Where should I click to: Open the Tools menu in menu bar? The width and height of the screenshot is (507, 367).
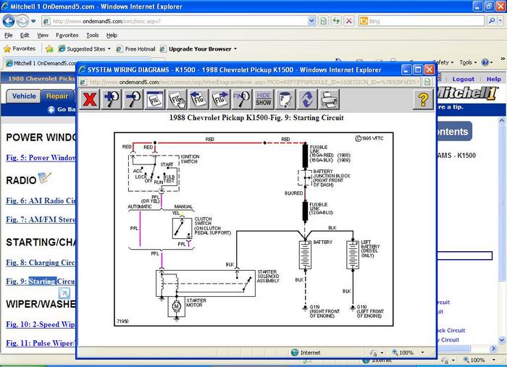(92, 35)
